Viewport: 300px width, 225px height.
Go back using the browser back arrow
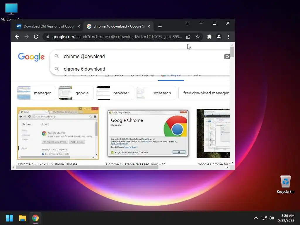click(17, 37)
